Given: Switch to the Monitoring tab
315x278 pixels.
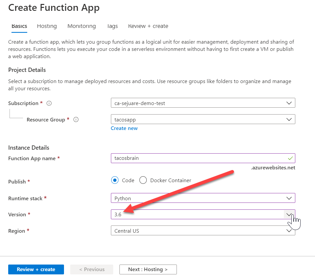Looking at the screenshot, I should [81, 26].
